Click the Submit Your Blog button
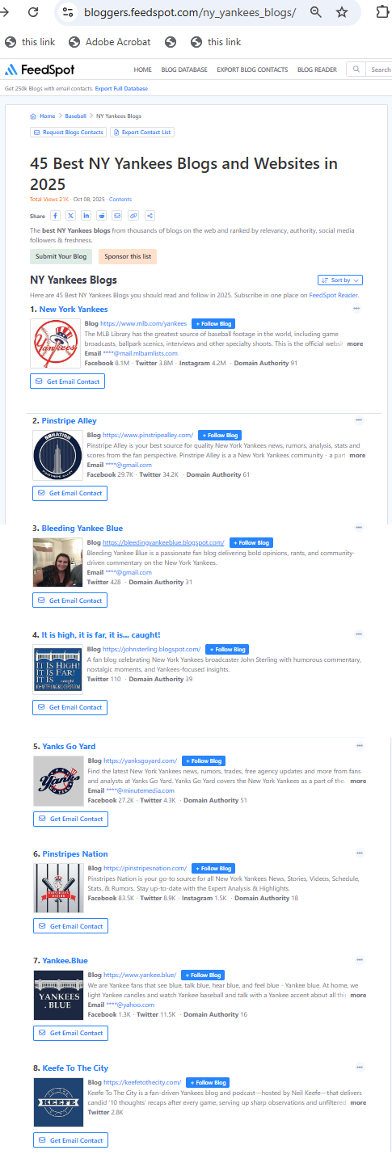The height and width of the screenshot is (1167, 392). pos(61,256)
